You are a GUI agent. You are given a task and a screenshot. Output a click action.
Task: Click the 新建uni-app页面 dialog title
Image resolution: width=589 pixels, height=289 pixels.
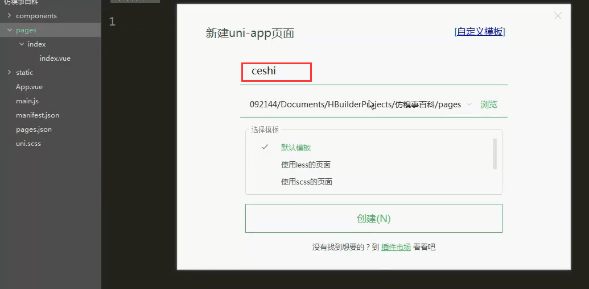[x=250, y=33]
